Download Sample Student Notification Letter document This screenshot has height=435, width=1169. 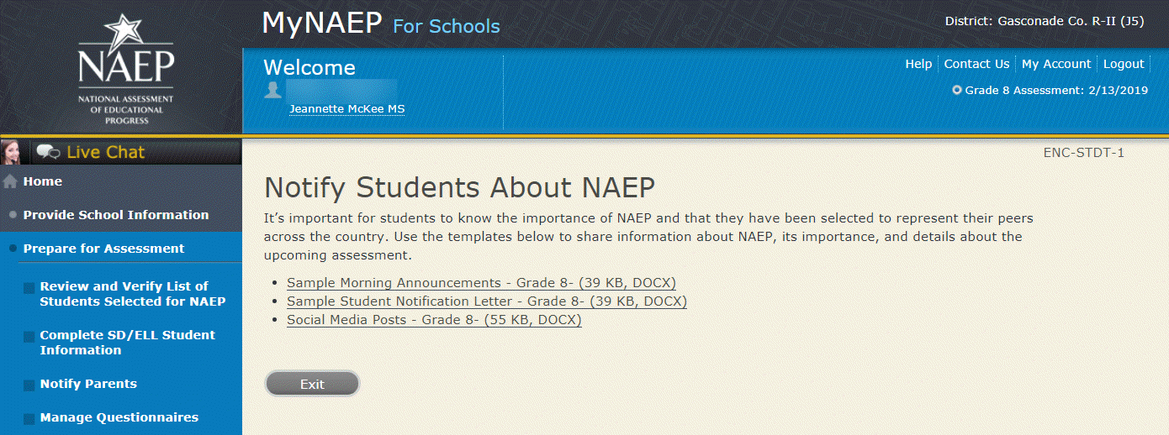[x=487, y=301]
